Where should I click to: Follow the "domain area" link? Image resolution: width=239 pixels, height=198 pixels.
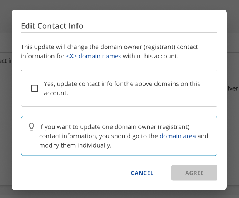[178, 136]
